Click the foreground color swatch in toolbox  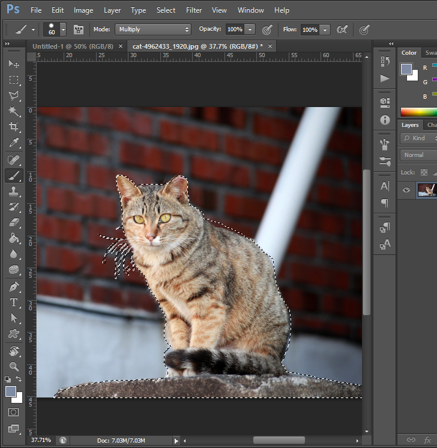tap(11, 391)
